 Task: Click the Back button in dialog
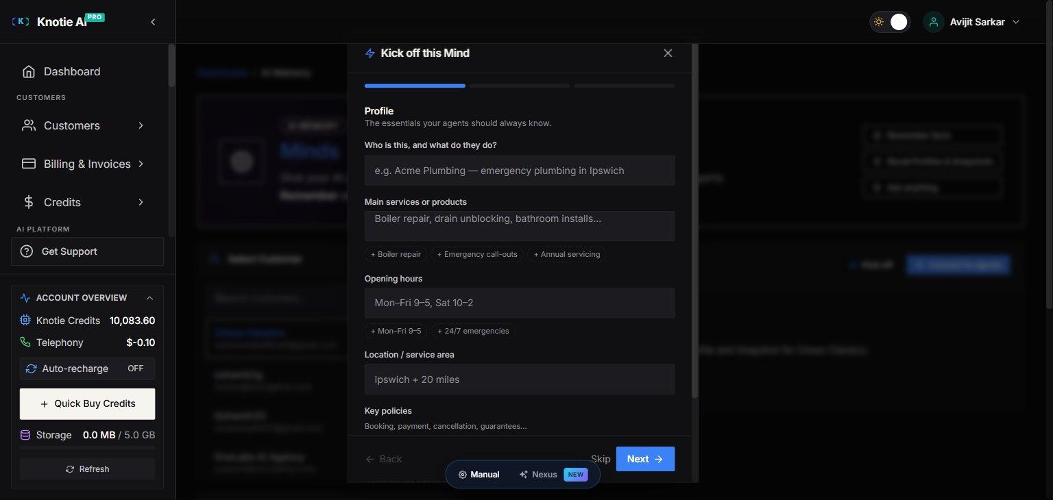pos(384,459)
